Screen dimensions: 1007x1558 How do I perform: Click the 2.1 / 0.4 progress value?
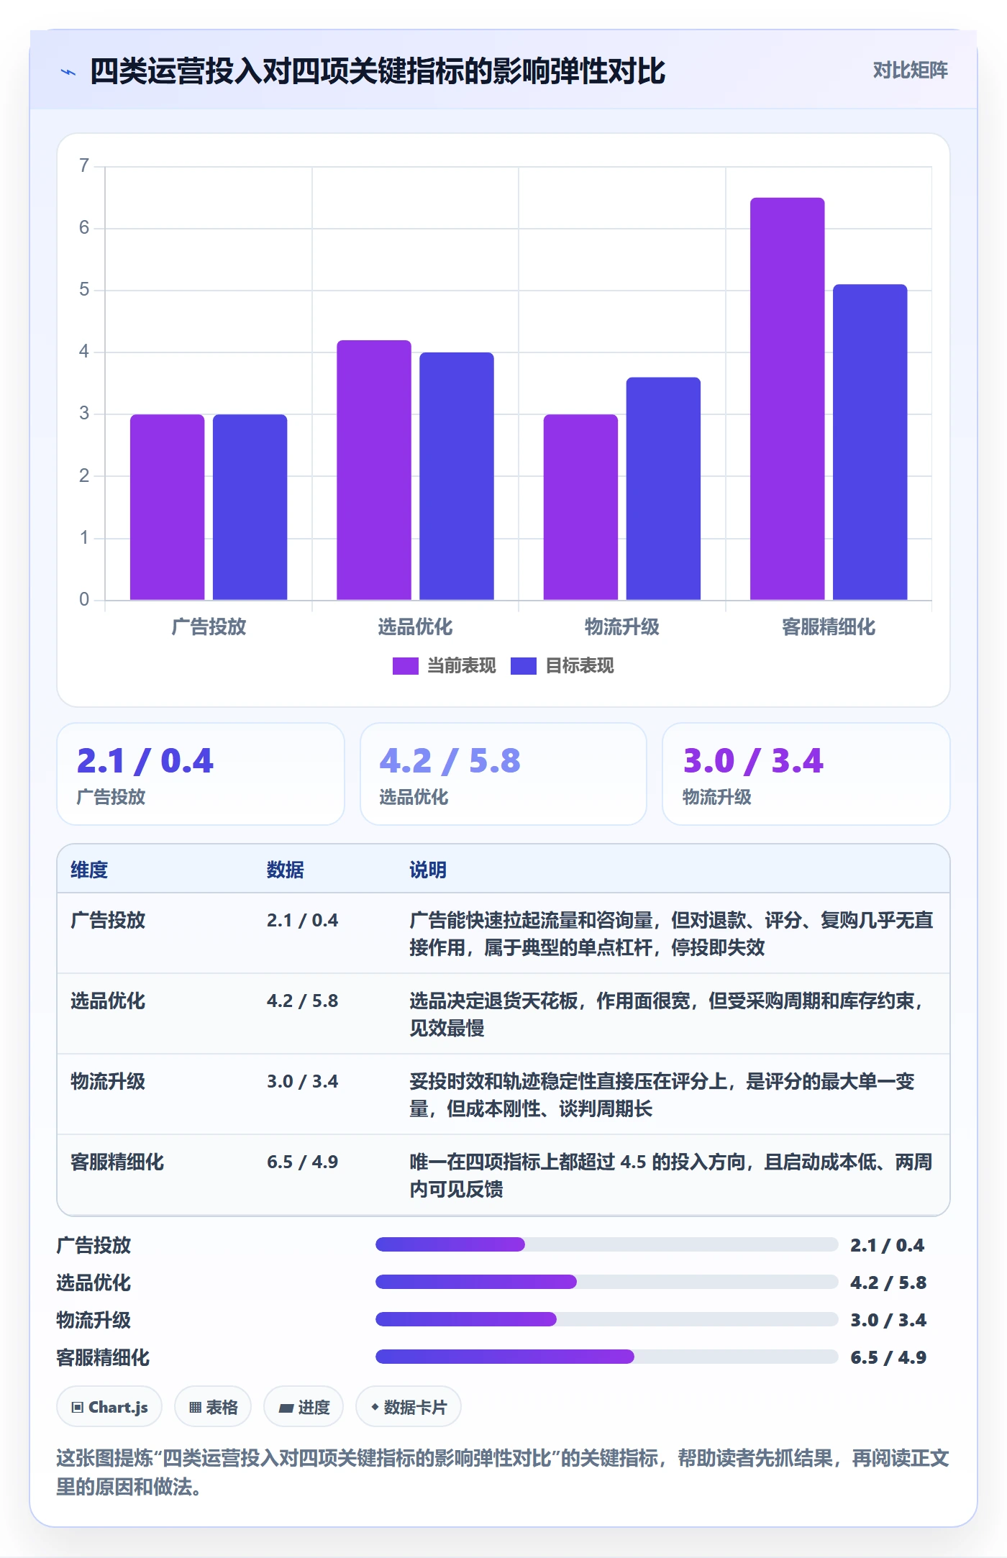click(888, 1245)
